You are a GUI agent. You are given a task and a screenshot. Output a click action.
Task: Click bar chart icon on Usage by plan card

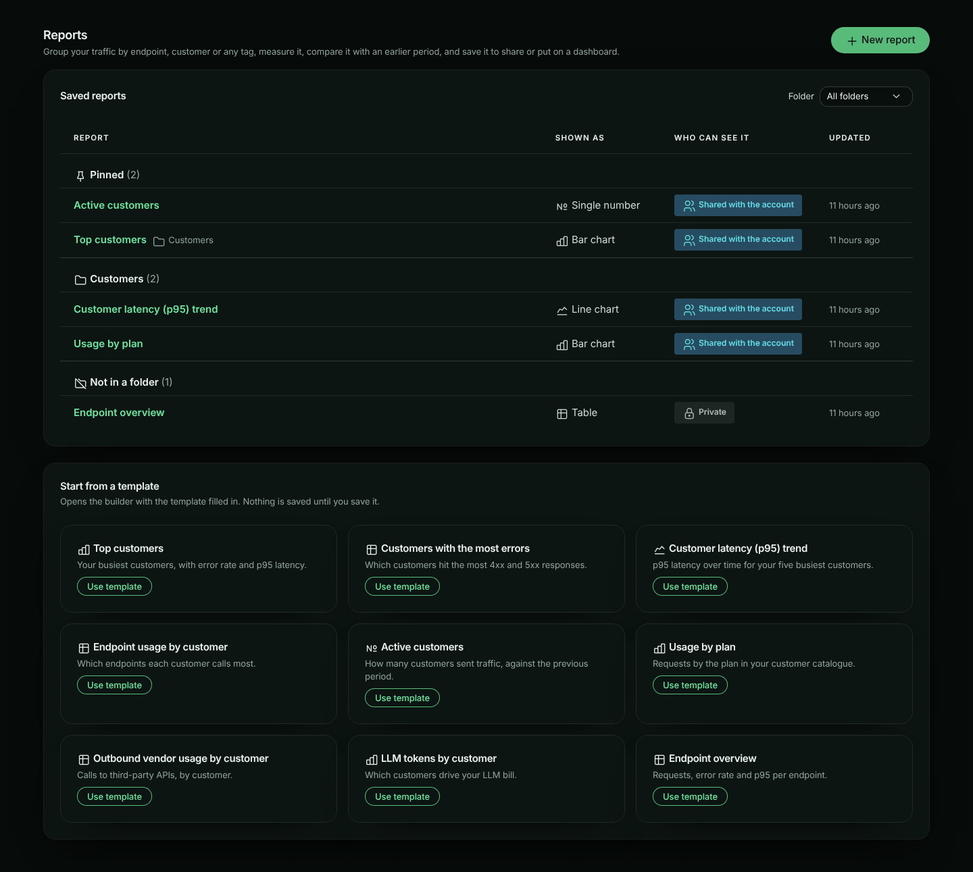tap(659, 648)
